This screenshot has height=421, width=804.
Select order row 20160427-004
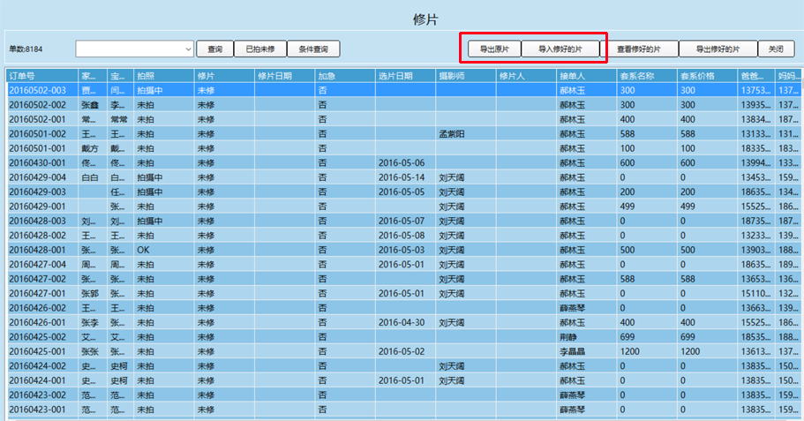tap(403, 265)
